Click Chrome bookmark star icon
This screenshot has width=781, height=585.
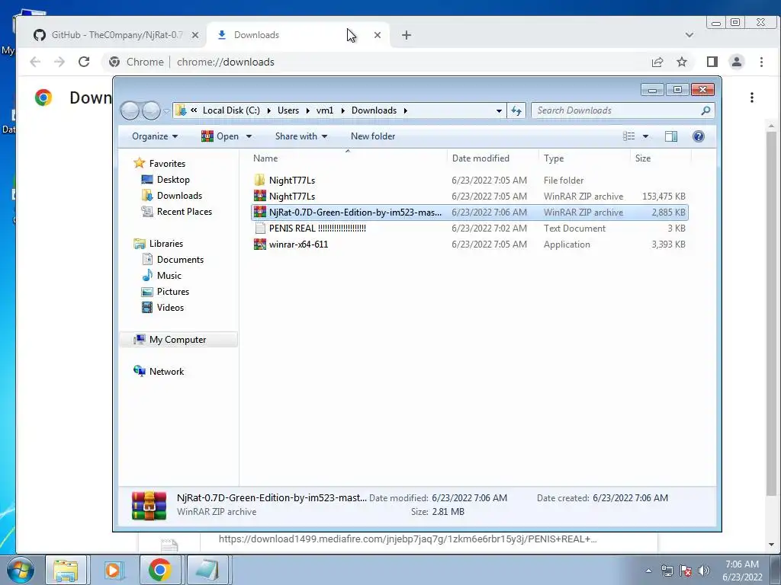point(681,62)
